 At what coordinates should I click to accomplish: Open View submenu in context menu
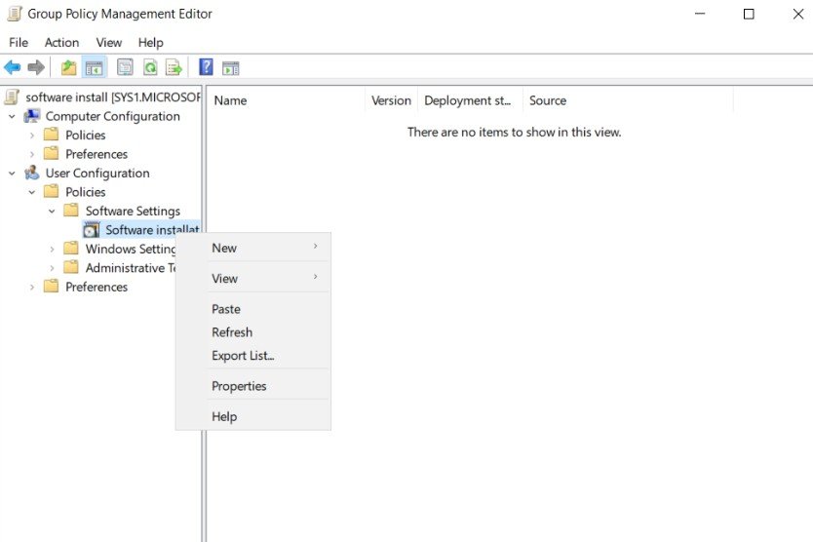(x=253, y=279)
